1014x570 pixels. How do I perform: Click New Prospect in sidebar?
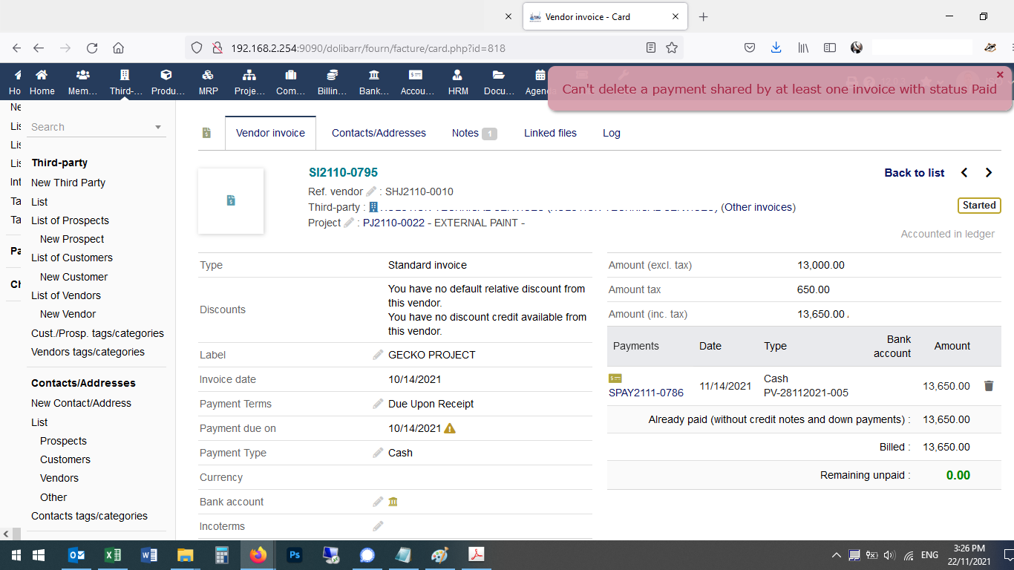[x=72, y=239]
